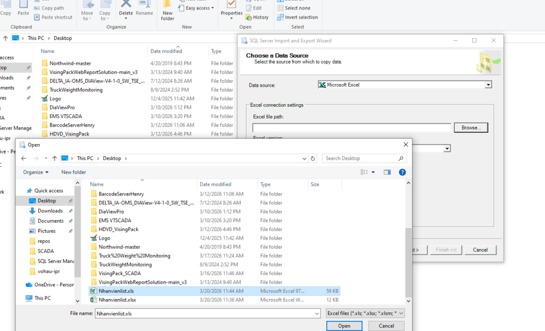This screenshot has height=331, width=545.
Task: Sort files by the Date modified column
Action: point(216,184)
